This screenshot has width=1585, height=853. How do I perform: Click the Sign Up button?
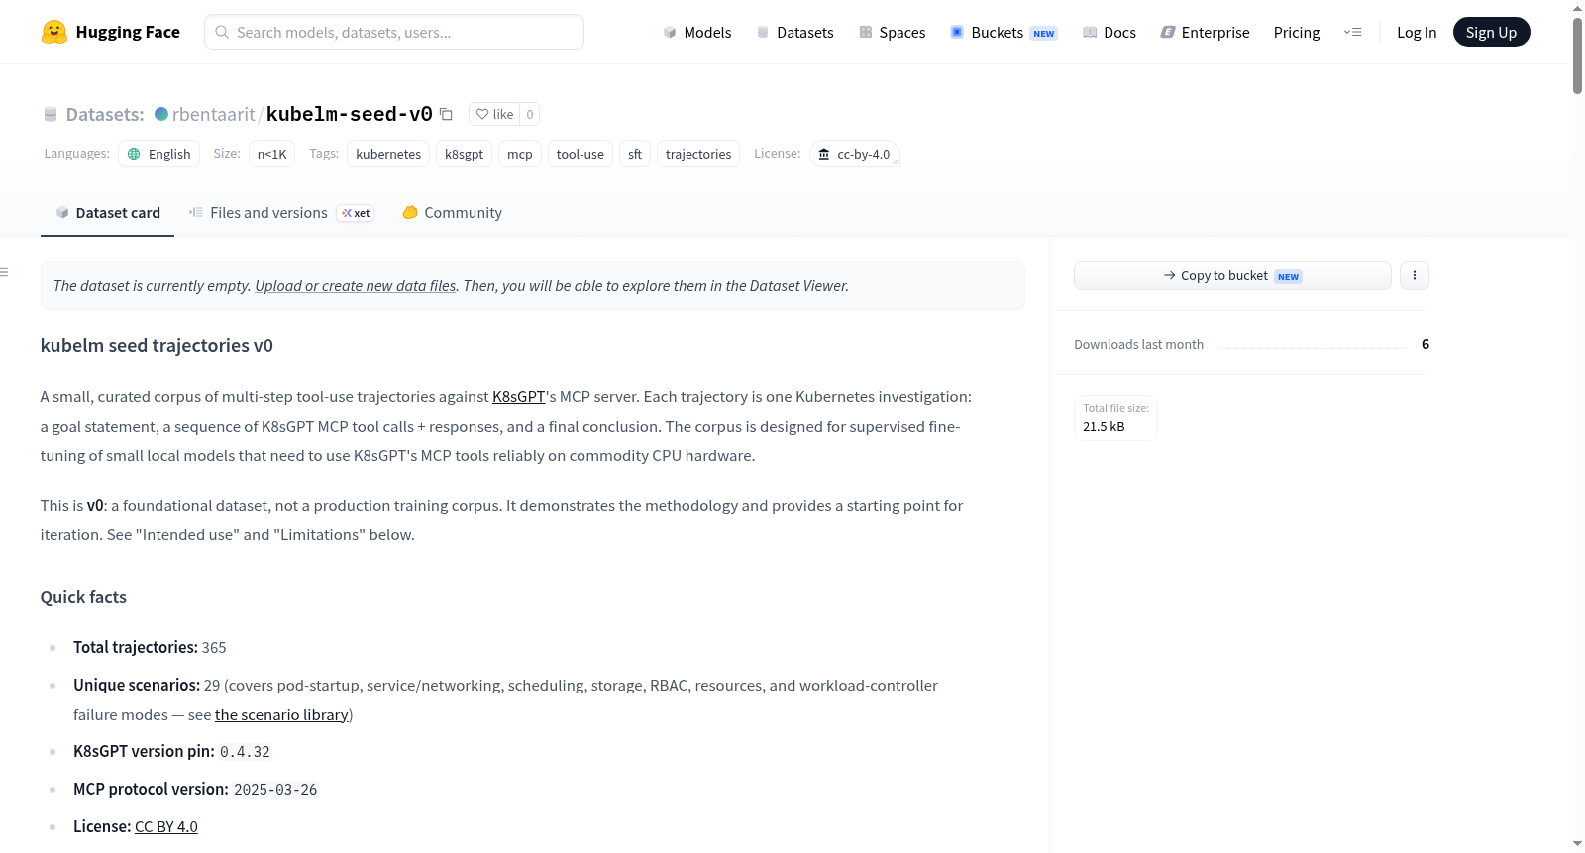point(1491,32)
